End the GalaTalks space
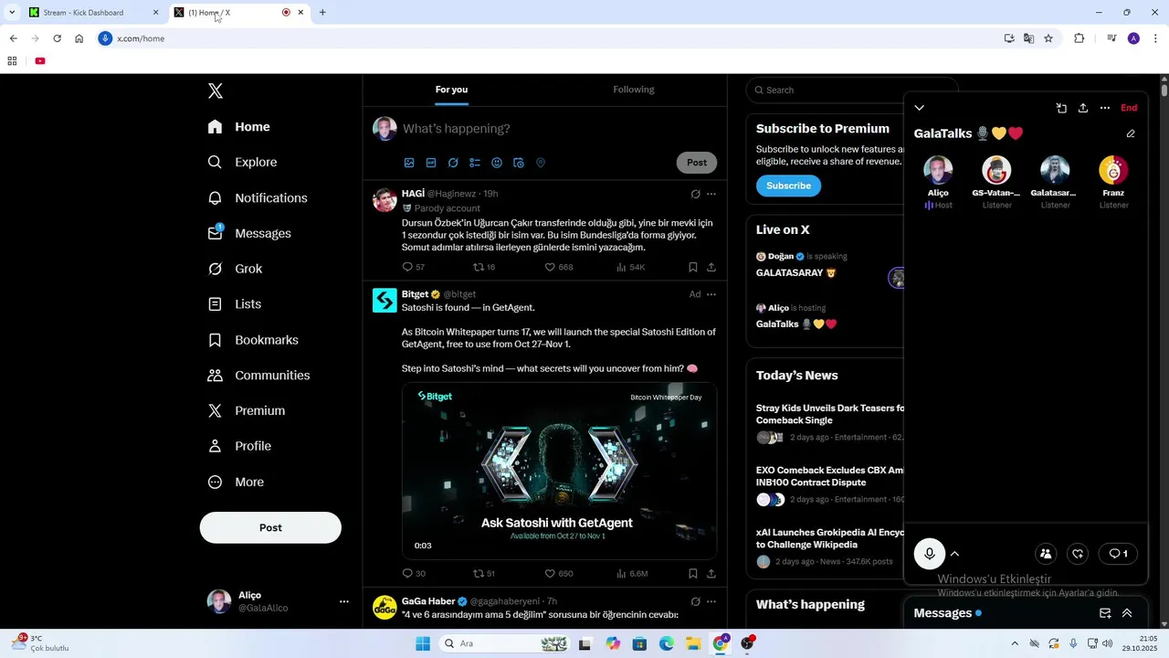Screen dimensions: 1169x658 point(1129,108)
